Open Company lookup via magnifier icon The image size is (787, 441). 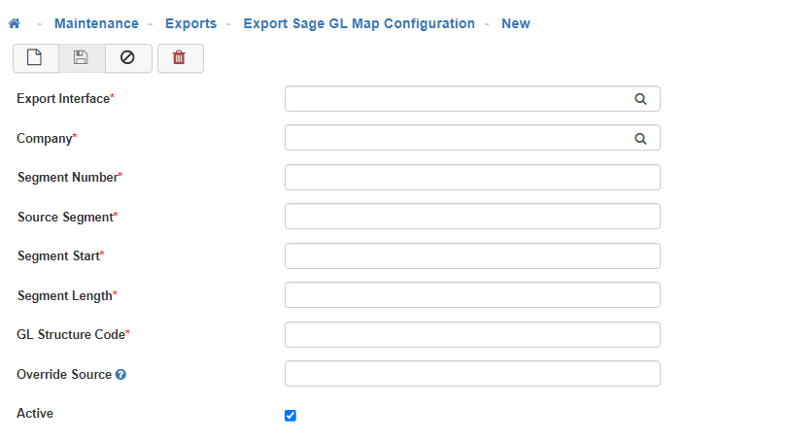click(640, 138)
